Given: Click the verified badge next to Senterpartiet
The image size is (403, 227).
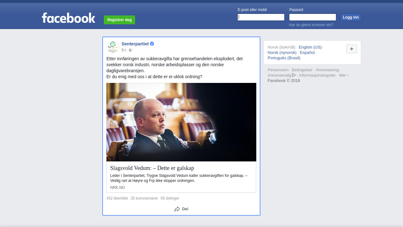Looking at the screenshot, I should (152, 44).
